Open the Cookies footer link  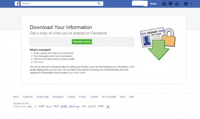94,97
